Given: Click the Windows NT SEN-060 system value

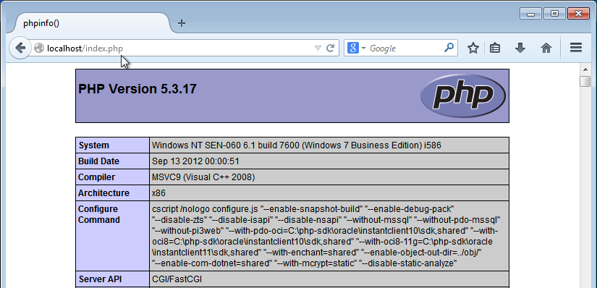Looking at the screenshot, I should coord(296,145).
